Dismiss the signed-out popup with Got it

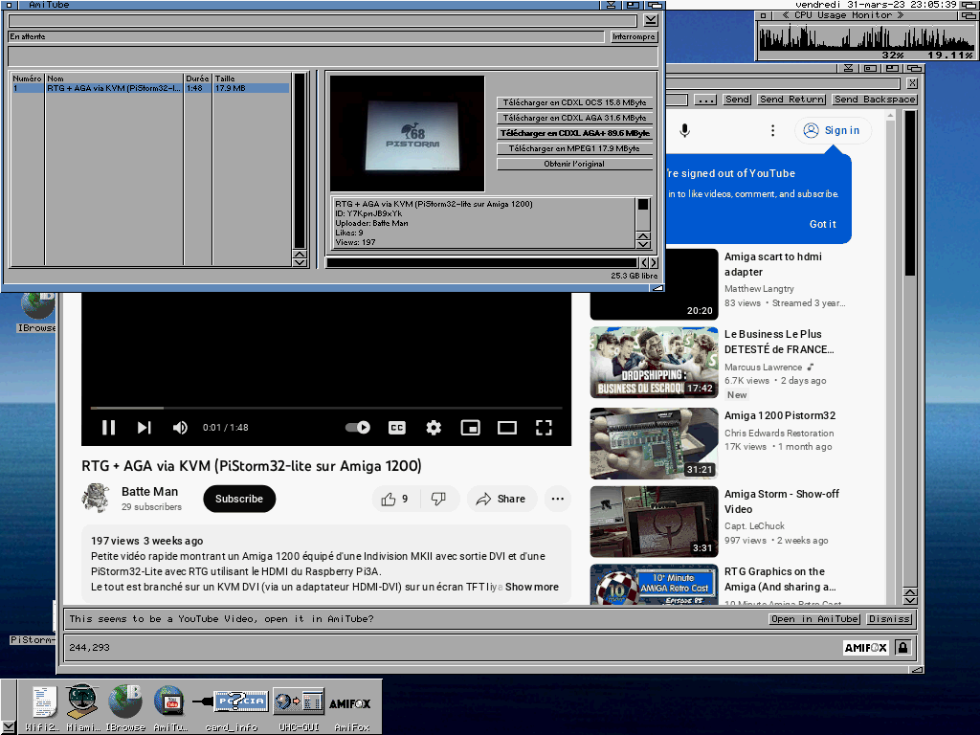[x=822, y=224]
